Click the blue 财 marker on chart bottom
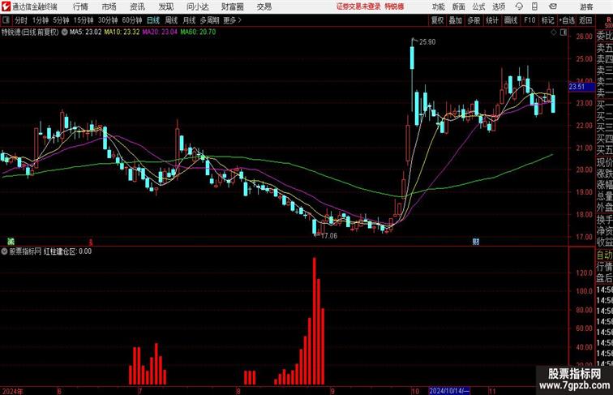The width and height of the screenshot is (613, 395). (475, 242)
